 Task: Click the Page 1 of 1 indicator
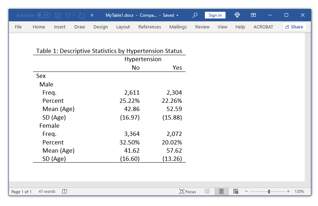point(21,191)
